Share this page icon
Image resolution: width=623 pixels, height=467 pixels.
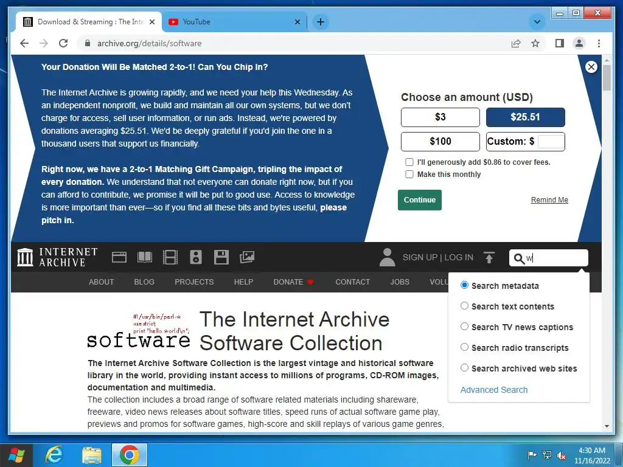[x=516, y=43]
